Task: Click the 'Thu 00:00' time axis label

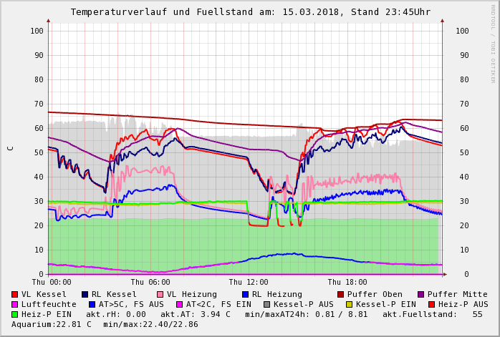Action: 51,283
